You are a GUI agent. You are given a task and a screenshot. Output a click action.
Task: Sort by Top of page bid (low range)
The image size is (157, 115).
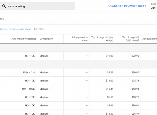click(x=102, y=39)
